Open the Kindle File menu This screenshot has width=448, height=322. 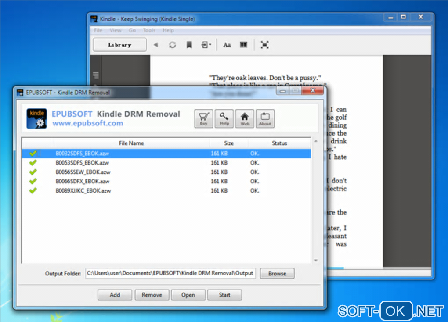pos(98,30)
